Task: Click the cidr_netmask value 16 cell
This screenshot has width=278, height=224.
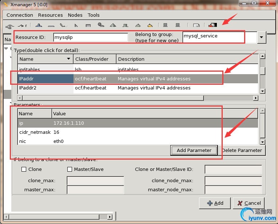Action: pos(56,132)
